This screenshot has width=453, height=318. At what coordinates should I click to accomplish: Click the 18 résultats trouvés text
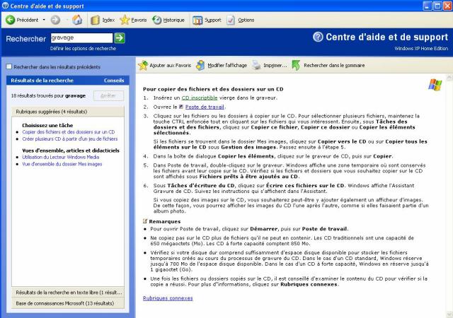pos(48,95)
